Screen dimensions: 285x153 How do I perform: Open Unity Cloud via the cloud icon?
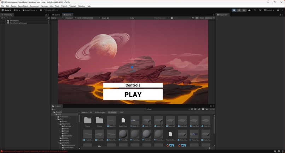(249, 10)
